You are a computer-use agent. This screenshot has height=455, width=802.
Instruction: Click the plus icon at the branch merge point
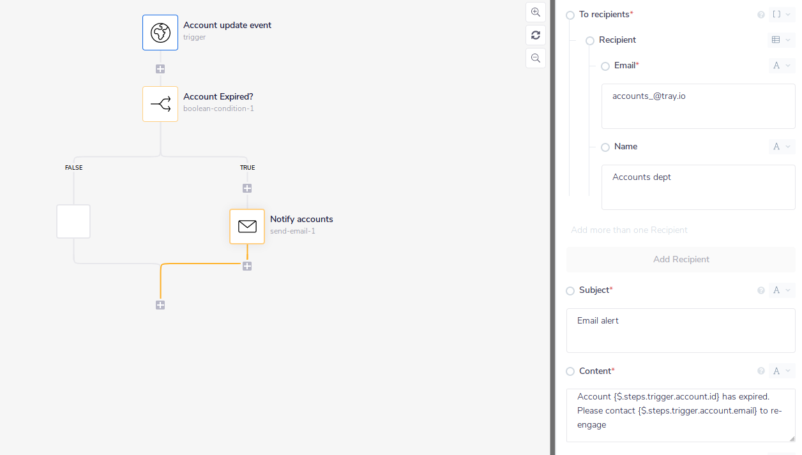coord(160,305)
